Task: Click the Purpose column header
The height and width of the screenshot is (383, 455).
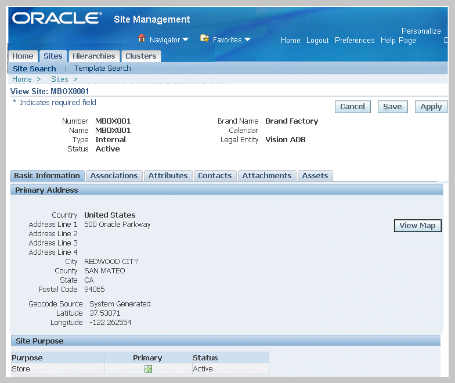Action: pos(57,357)
